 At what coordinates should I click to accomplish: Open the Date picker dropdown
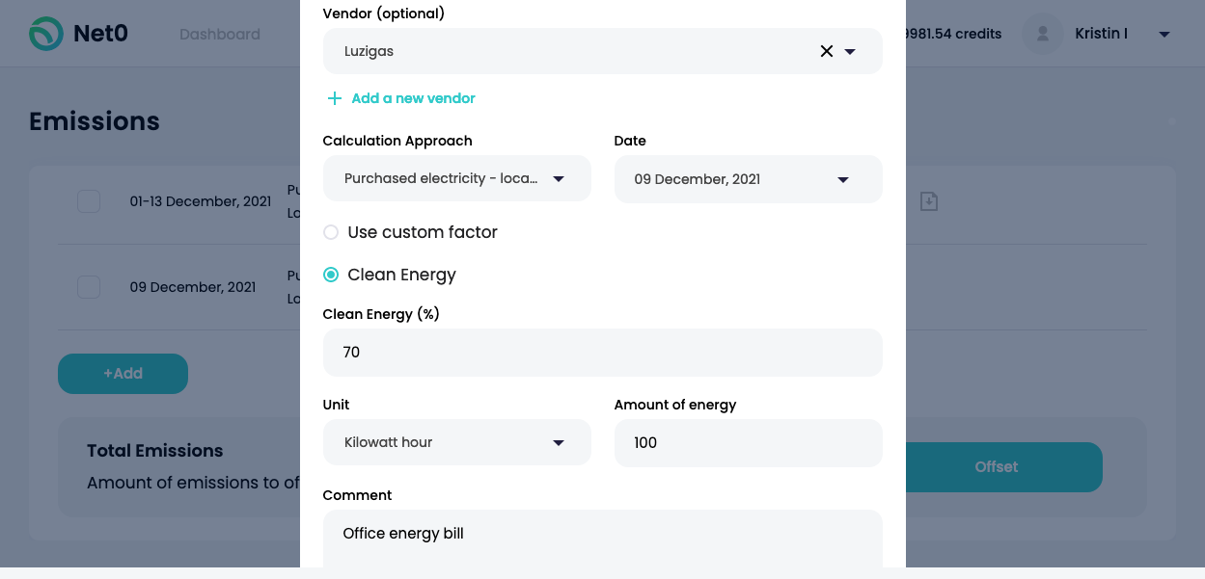click(x=748, y=179)
